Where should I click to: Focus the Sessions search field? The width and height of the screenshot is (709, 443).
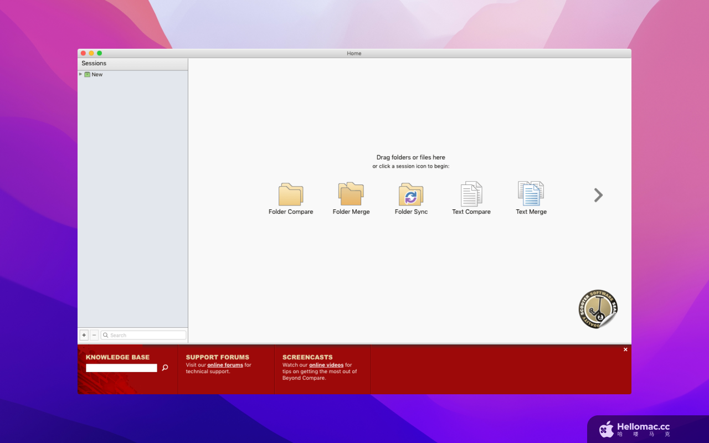pos(143,335)
